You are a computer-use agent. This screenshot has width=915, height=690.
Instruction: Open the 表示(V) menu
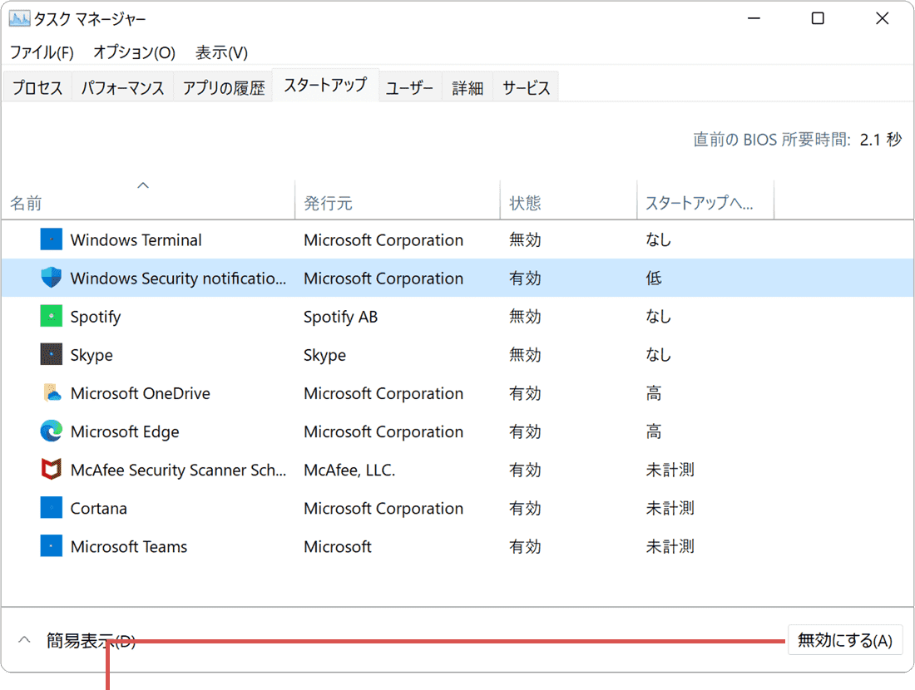pos(221,52)
